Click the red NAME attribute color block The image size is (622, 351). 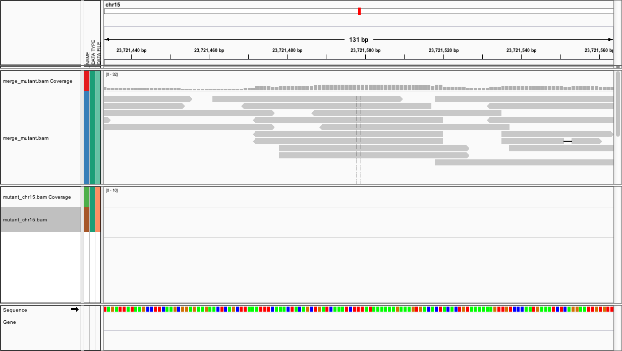[87, 81]
